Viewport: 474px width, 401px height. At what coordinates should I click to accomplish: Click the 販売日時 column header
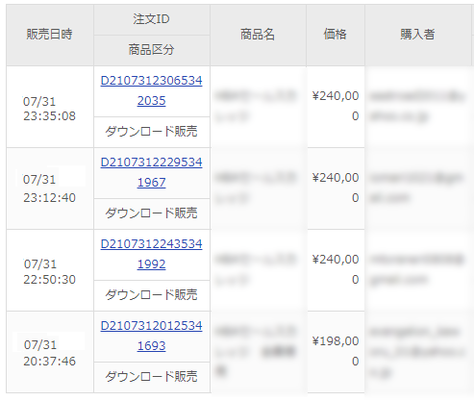(x=50, y=35)
